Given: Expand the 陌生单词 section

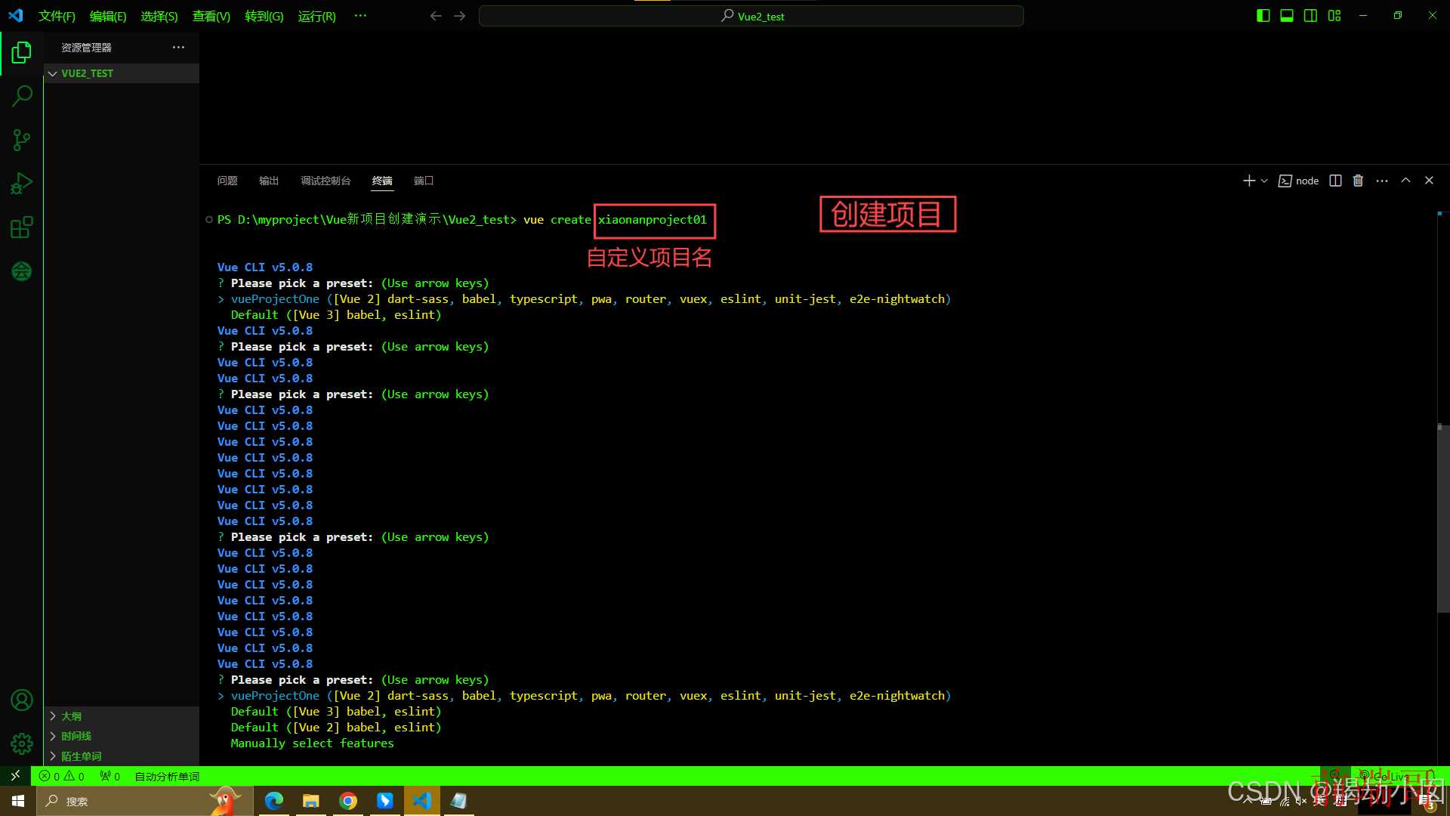Looking at the screenshot, I should click(121, 756).
